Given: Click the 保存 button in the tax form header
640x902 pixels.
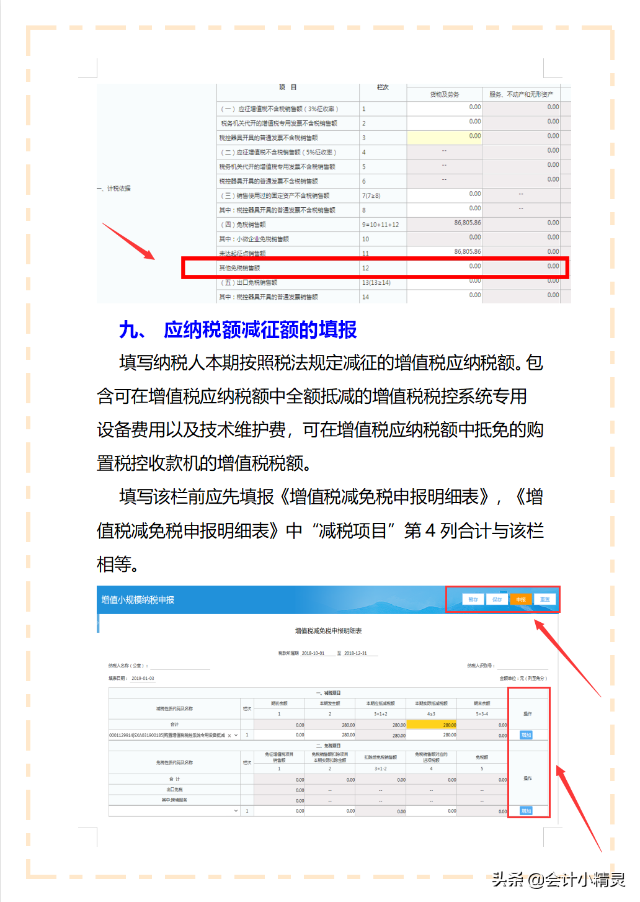Looking at the screenshot, I should tap(497, 599).
